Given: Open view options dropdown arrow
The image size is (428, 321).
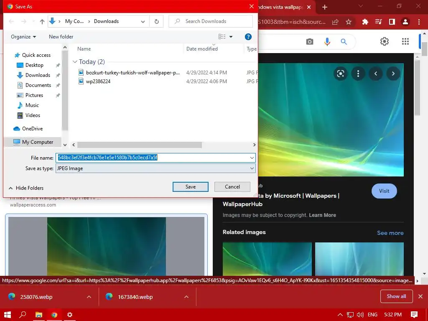Looking at the screenshot, I should pos(231,37).
